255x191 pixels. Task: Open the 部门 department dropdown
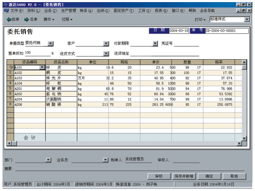(x=48, y=160)
